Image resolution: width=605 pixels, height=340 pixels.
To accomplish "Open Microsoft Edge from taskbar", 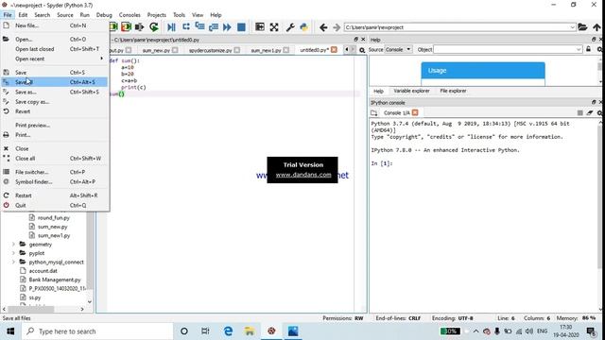I will click(x=228, y=331).
